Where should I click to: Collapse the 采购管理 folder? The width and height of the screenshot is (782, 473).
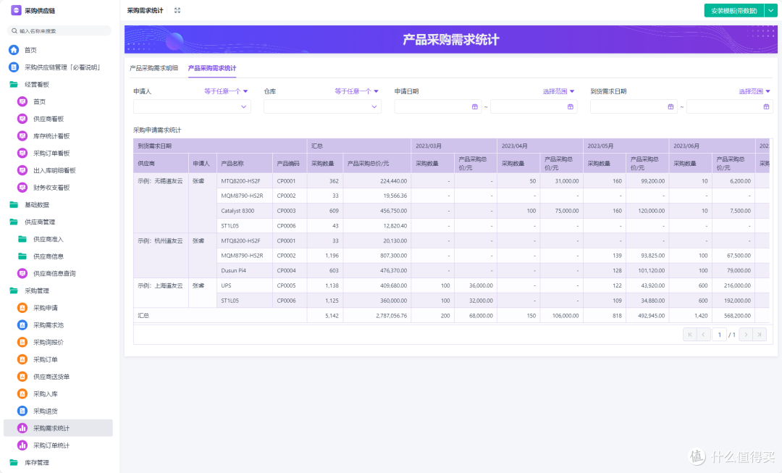click(14, 290)
